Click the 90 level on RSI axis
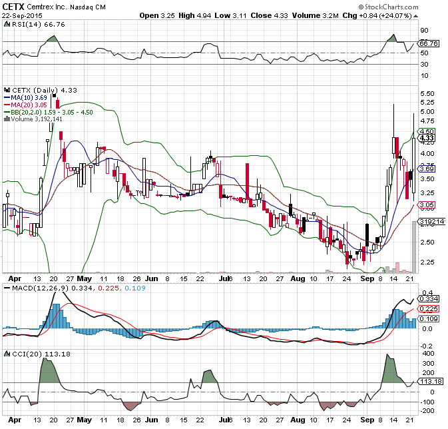 coord(424,31)
